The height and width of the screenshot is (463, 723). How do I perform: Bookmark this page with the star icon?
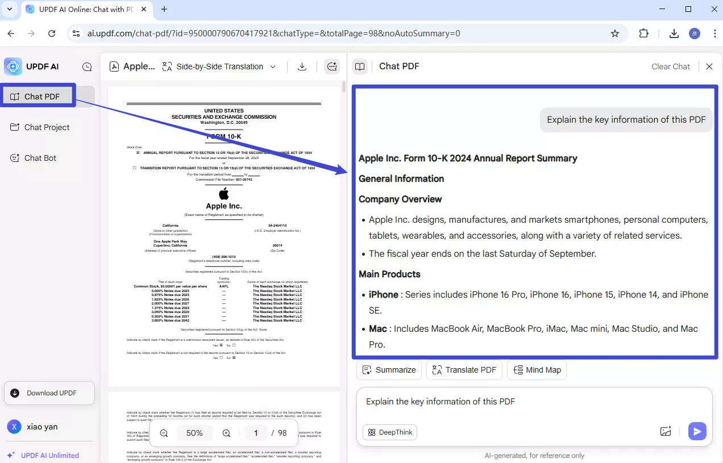(614, 34)
